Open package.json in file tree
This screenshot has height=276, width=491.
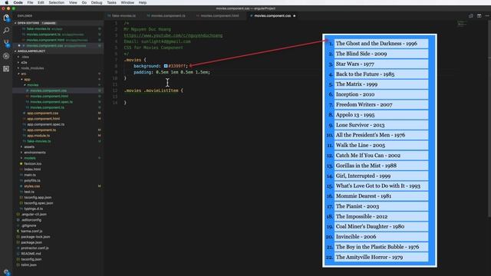coord(31,242)
